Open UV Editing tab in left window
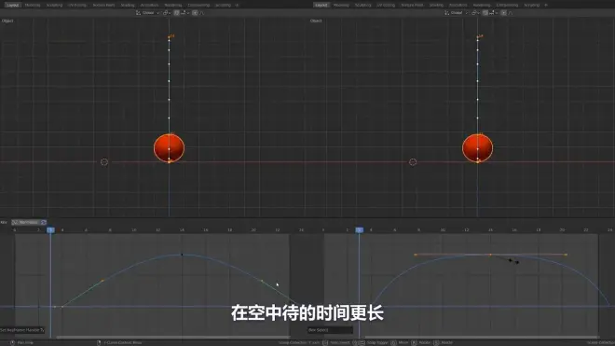 (77, 5)
